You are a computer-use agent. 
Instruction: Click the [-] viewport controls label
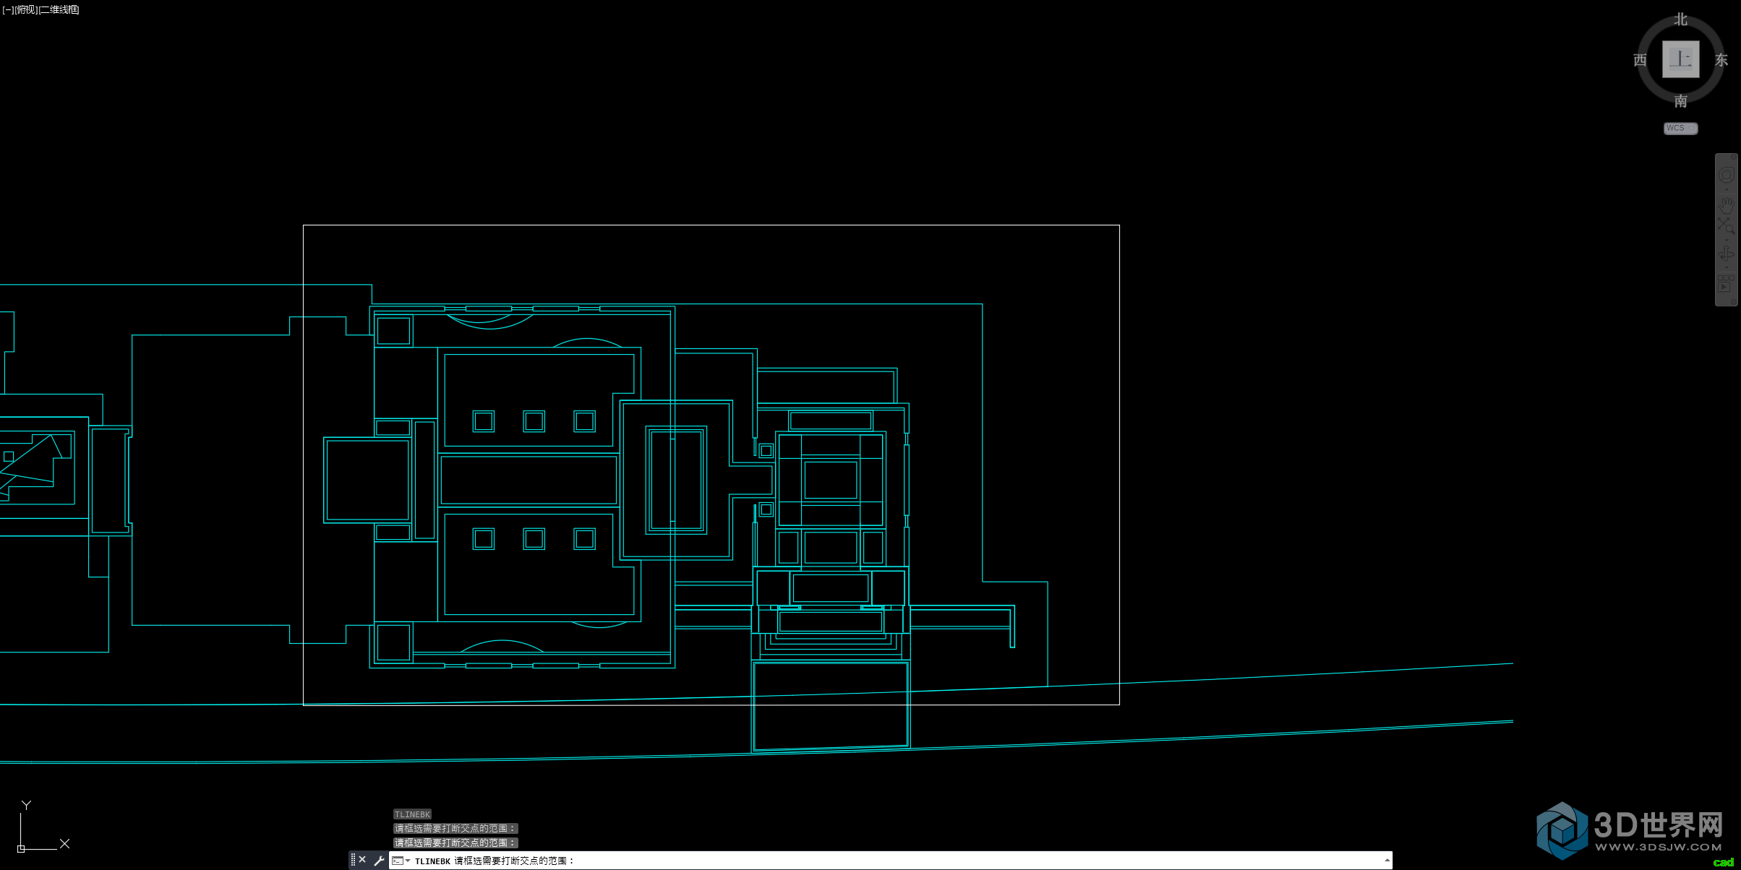[x=8, y=9]
